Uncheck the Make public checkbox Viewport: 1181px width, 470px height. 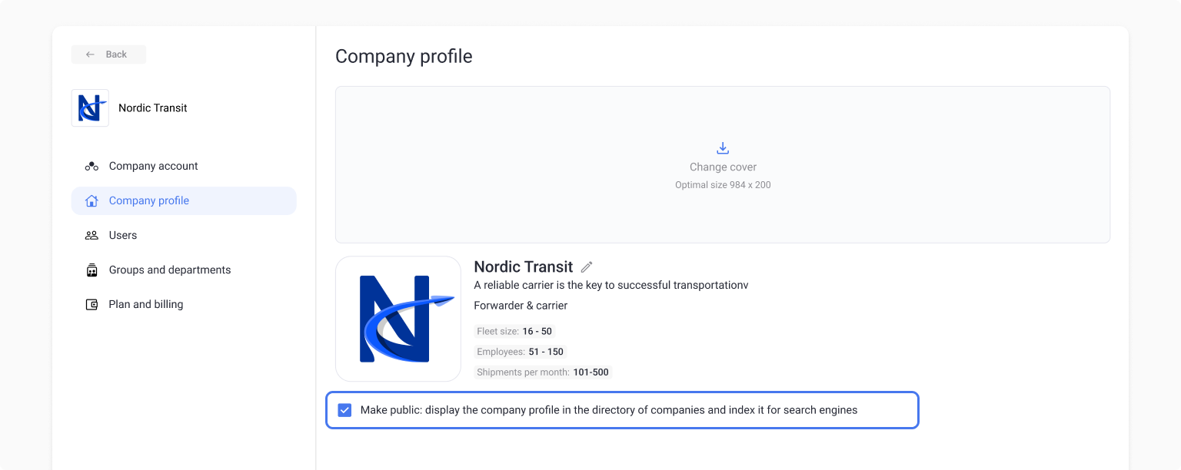tap(344, 410)
